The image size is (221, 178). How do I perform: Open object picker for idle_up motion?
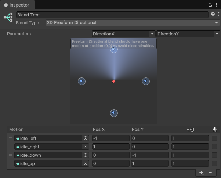pyautogui.click(x=86, y=163)
